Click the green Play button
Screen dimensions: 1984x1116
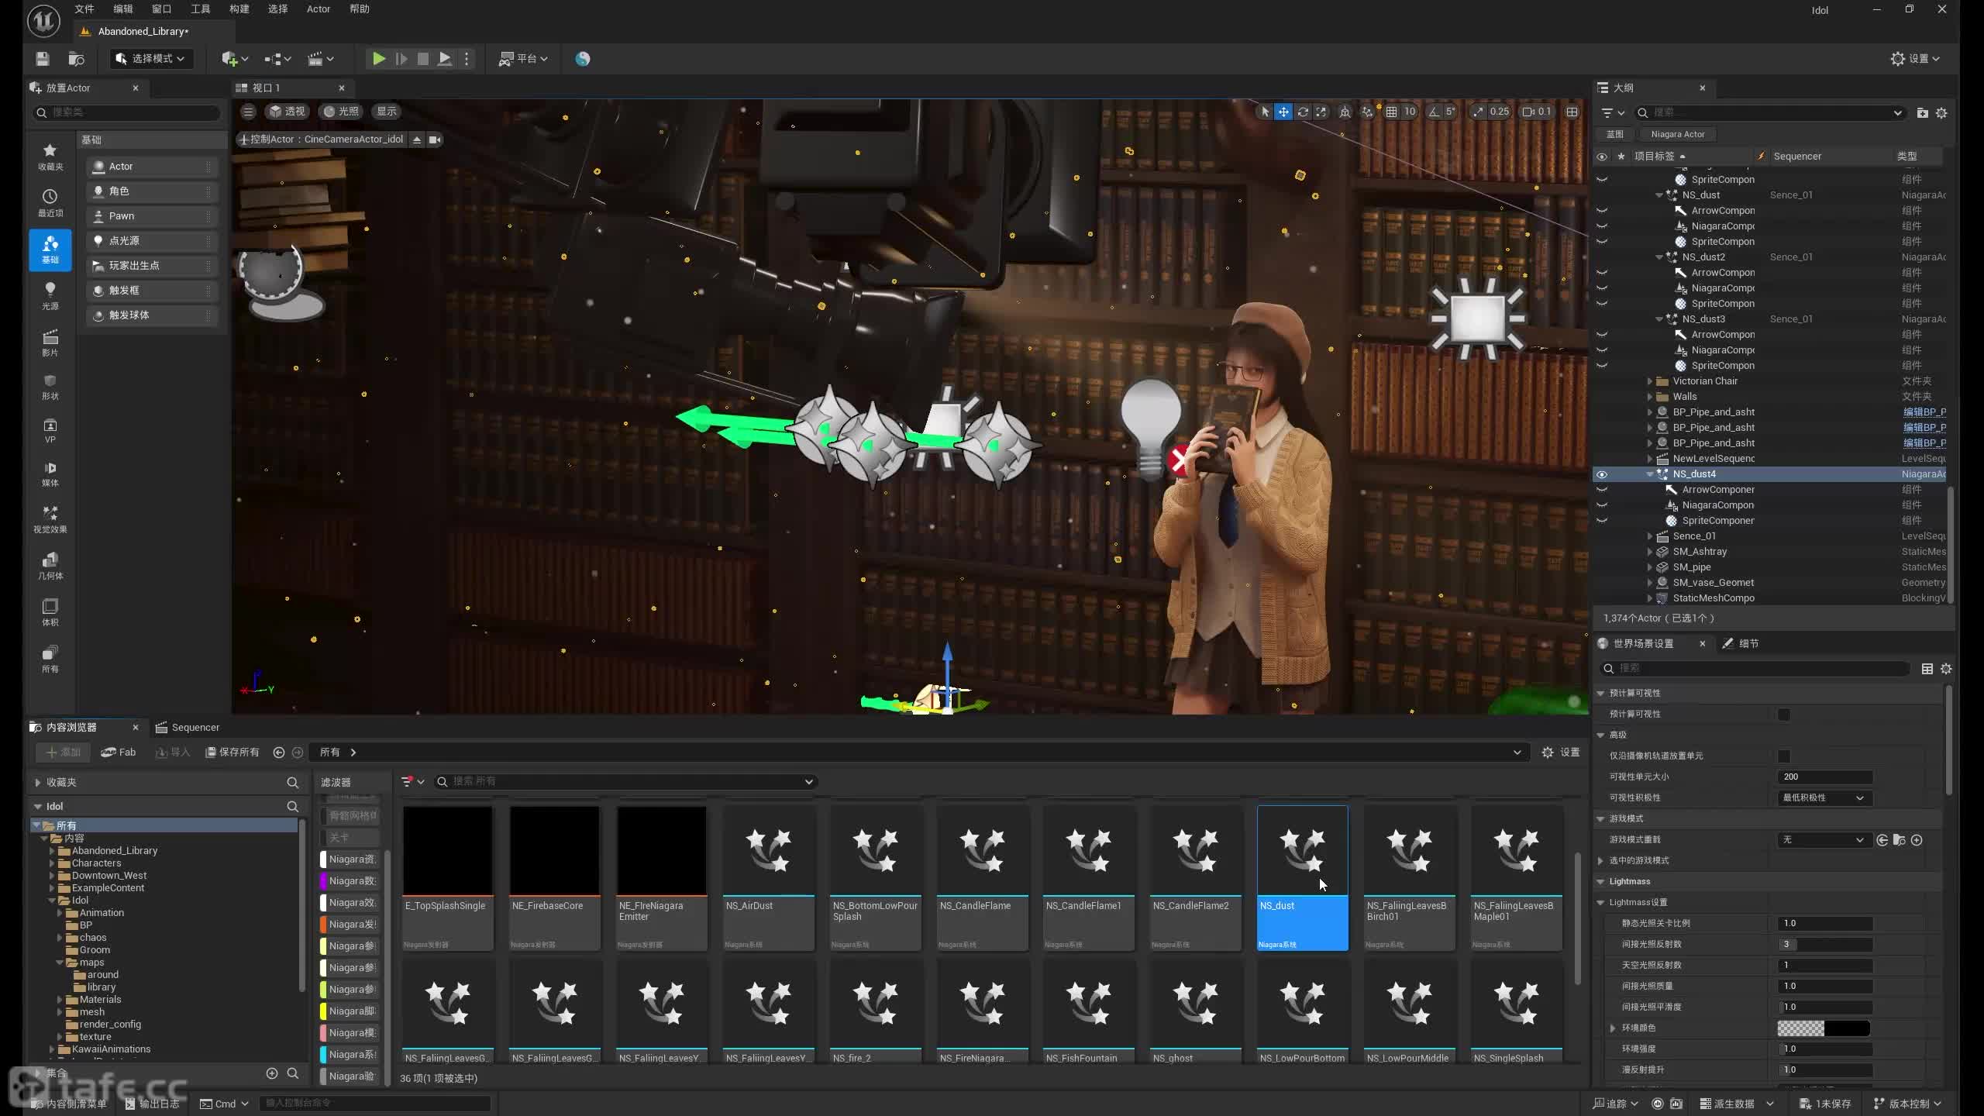click(x=378, y=59)
